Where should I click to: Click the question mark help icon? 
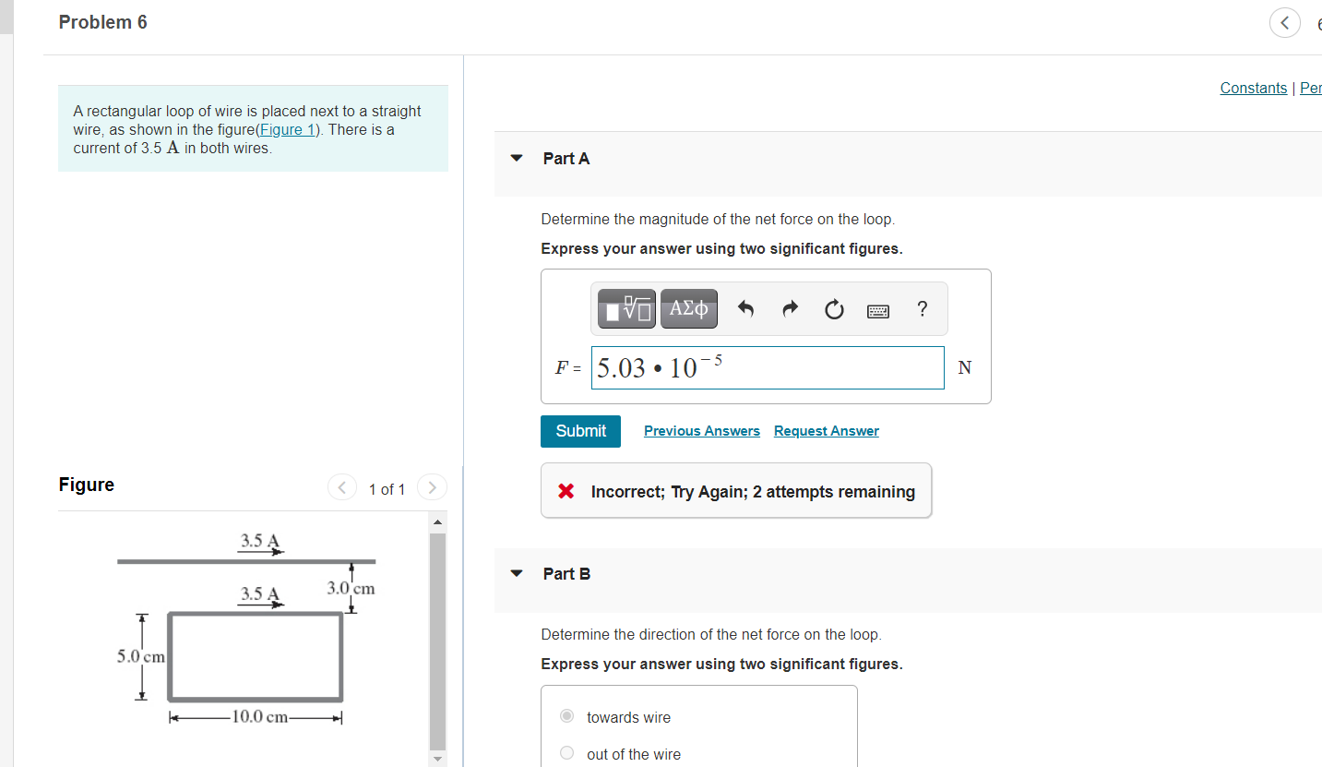(x=922, y=308)
